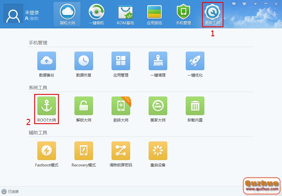Open 卸载内置 uninstall tool
Image resolution: width=282 pixels, height=196 pixels.
[x=195, y=106]
